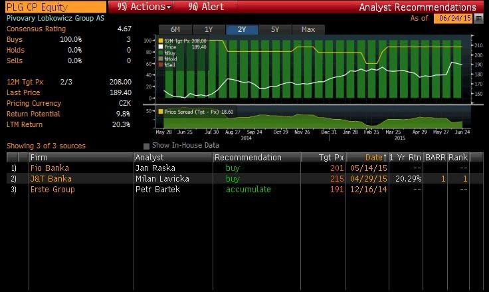Click Fio Banka's buy recommendation
This screenshot has width=489, height=292.
click(233, 168)
